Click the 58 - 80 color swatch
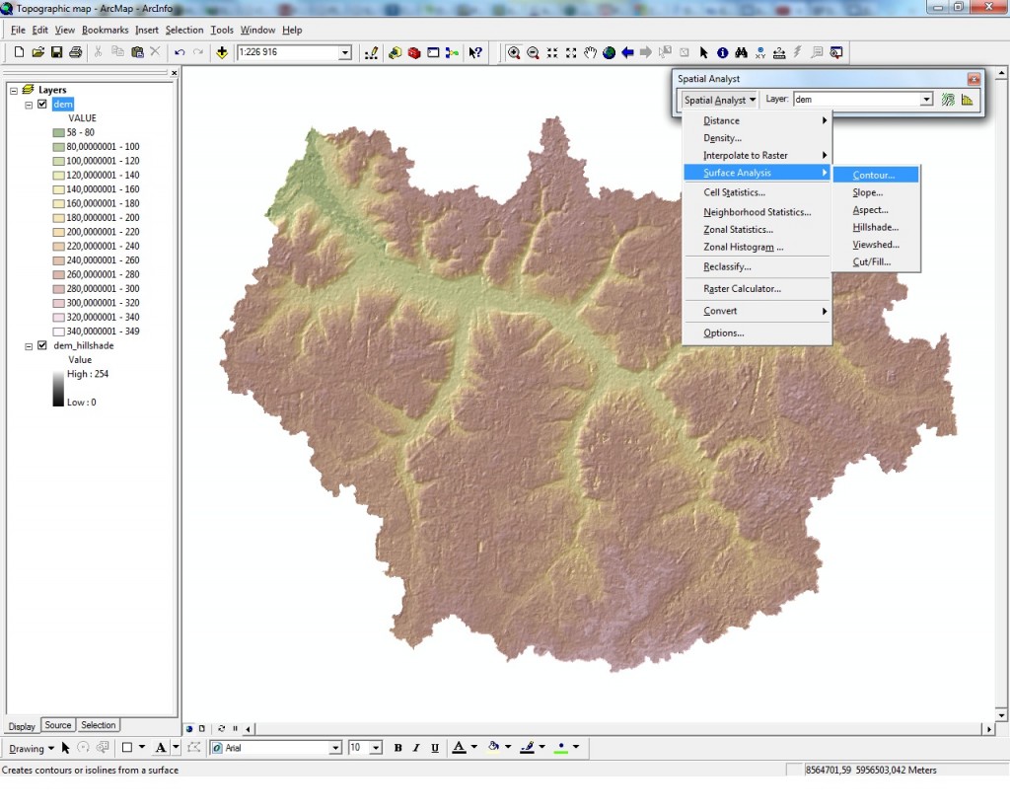 58,132
